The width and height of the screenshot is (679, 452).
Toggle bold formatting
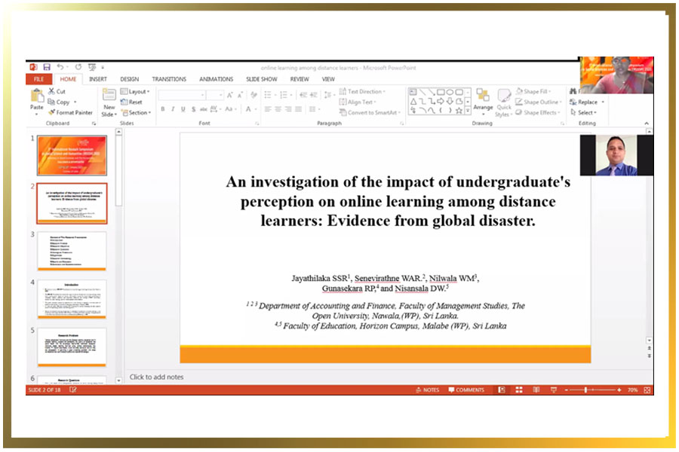point(163,109)
